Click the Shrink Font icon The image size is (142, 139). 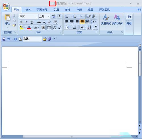point(59,28)
